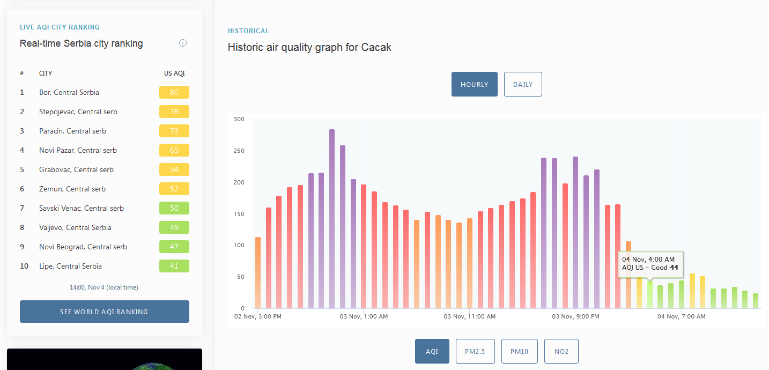Open Novi Pazar city ranking entry
The height and width of the screenshot is (370, 769).
point(78,150)
